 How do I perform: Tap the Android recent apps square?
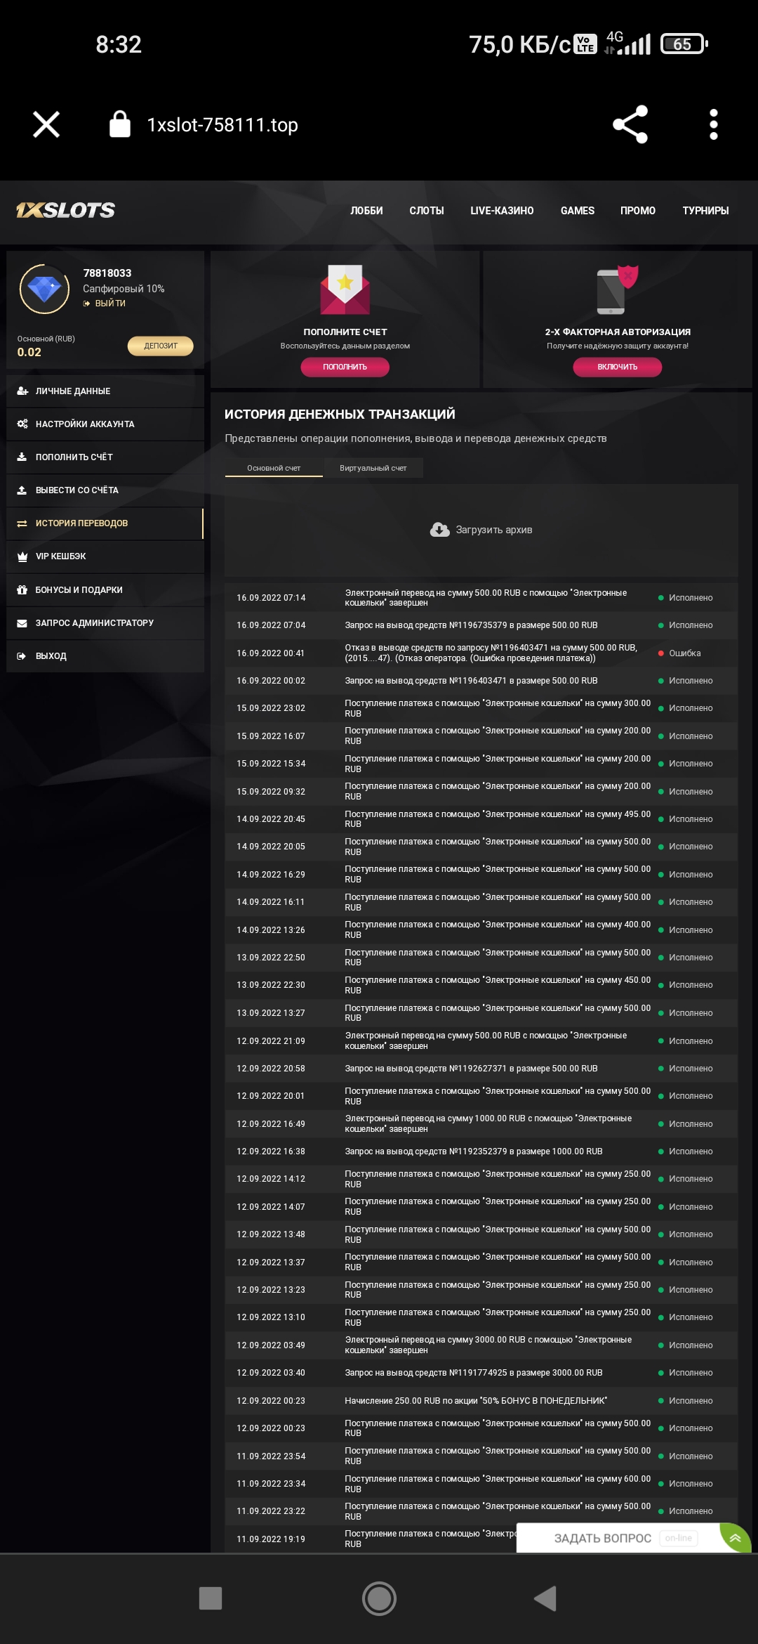(211, 1598)
